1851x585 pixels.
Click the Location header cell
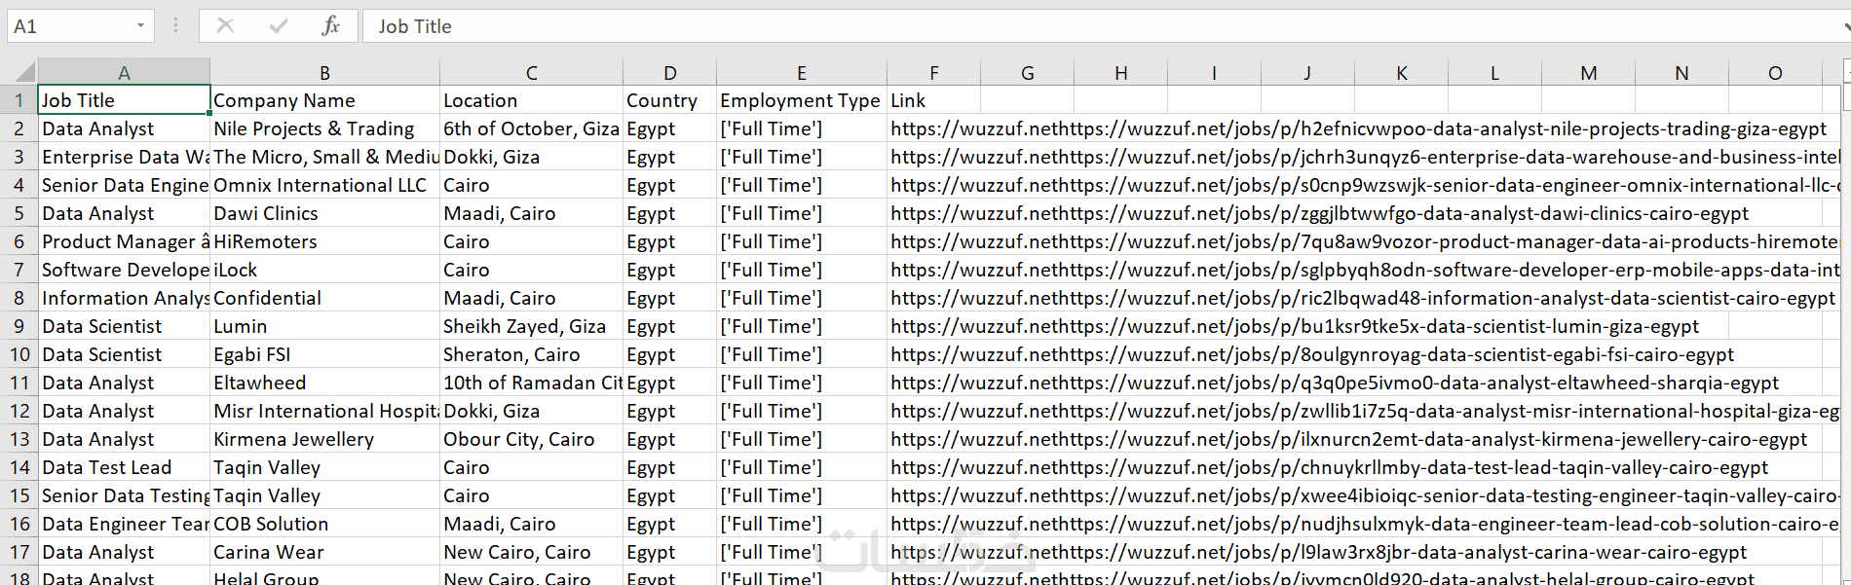pos(531,100)
